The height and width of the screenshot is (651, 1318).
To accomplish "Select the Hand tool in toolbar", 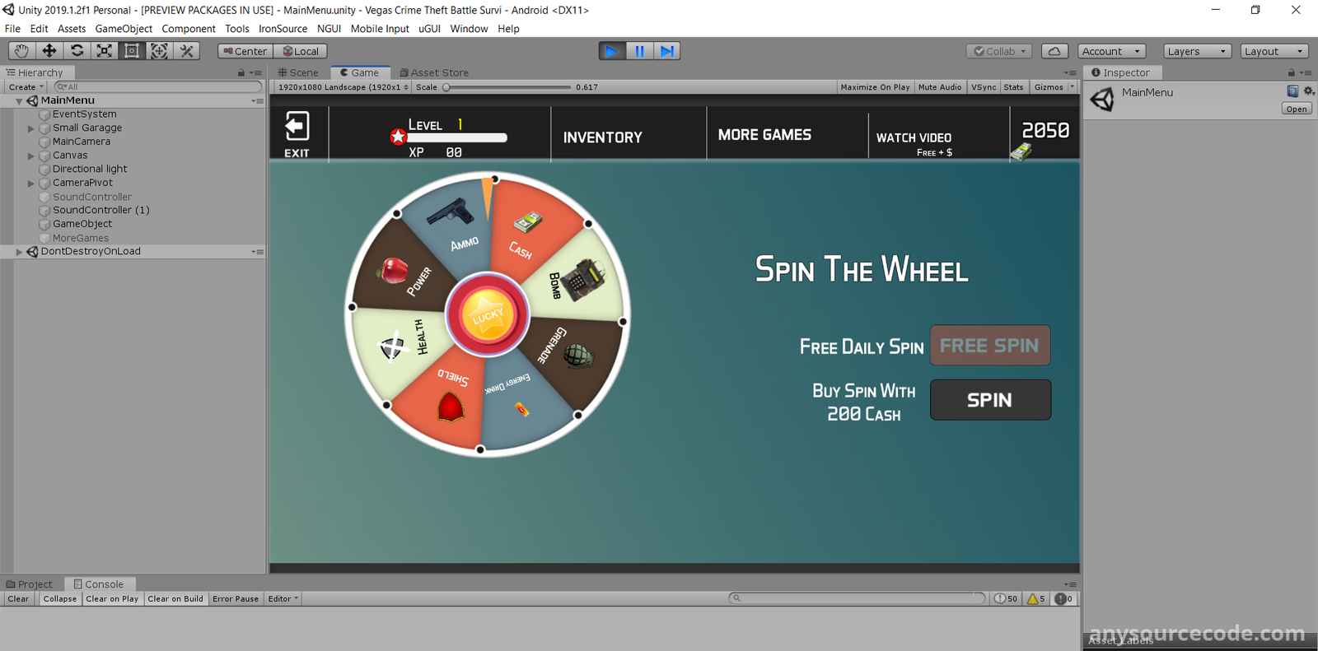I will click(21, 51).
